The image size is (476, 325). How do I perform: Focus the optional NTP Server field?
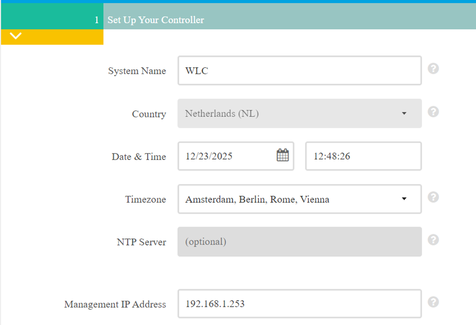point(299,242)
